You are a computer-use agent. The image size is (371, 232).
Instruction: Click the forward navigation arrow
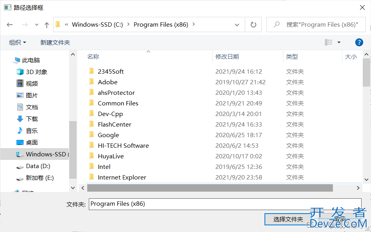25,25
